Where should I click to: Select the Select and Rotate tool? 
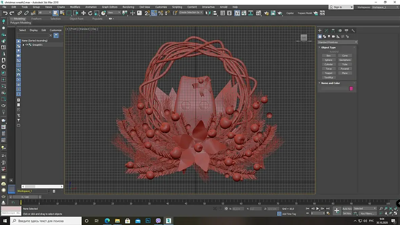pos(90,13)
